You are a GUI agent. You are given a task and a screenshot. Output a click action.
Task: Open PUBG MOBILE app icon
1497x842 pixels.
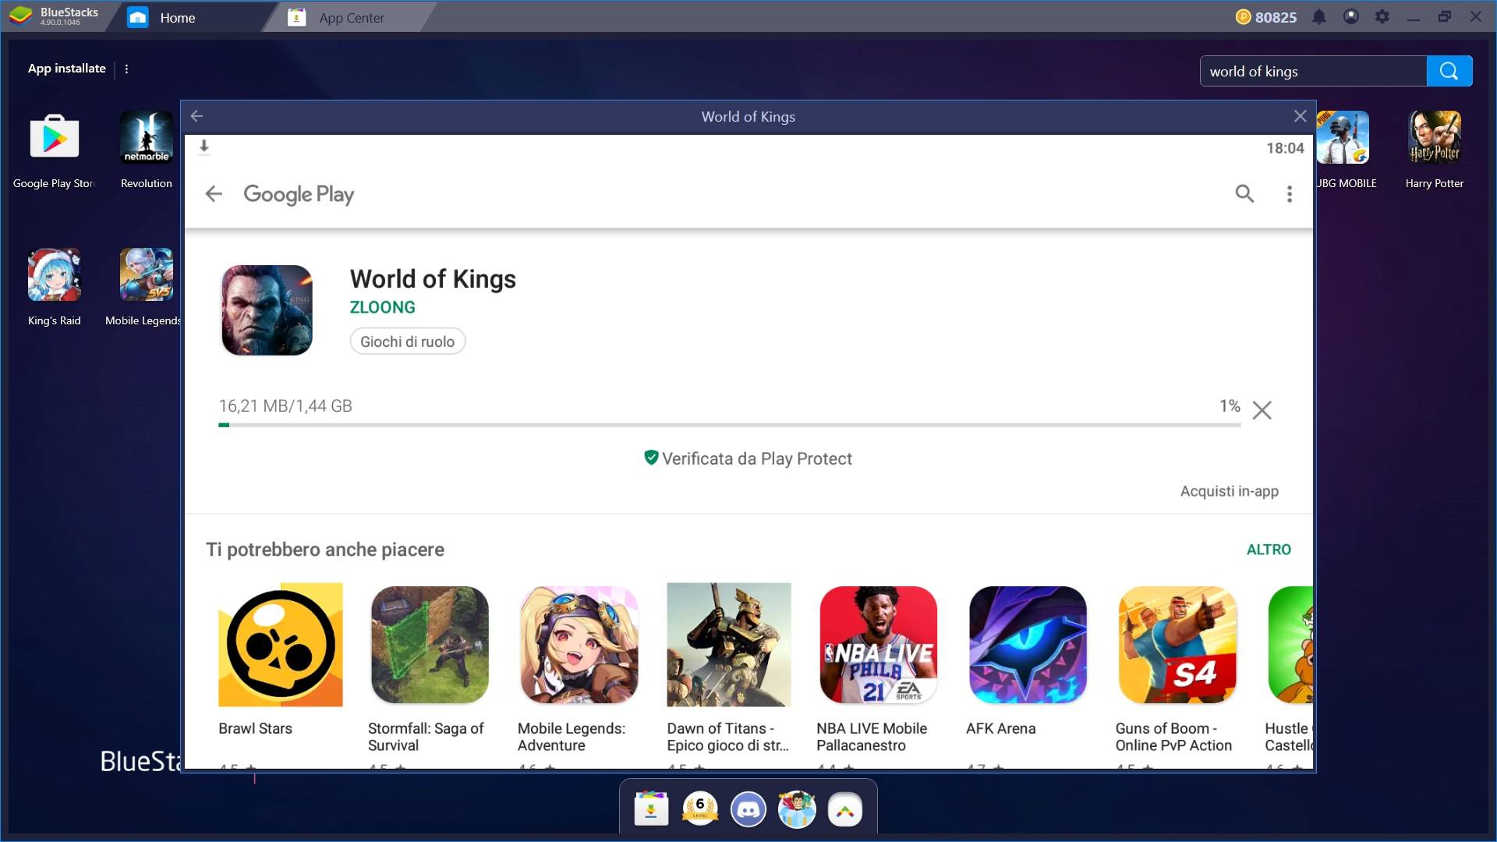[1343, 138]
